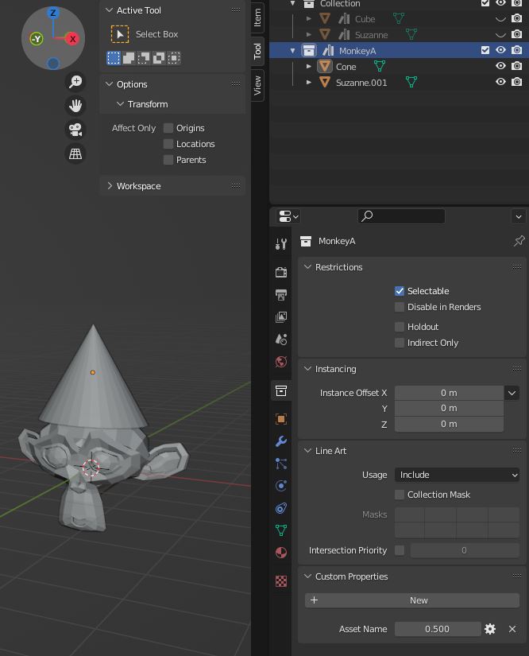The width and height of the screenshot is (529, 656).
Task: Open the Line Art Usage dropdown
Action: click(457, 475)
